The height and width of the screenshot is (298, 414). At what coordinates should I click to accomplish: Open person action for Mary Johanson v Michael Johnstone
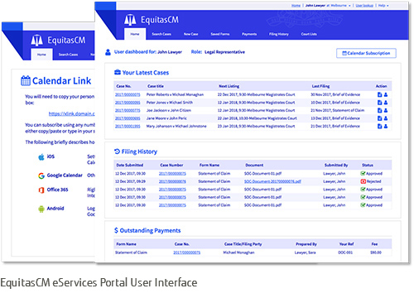point(386,126)
